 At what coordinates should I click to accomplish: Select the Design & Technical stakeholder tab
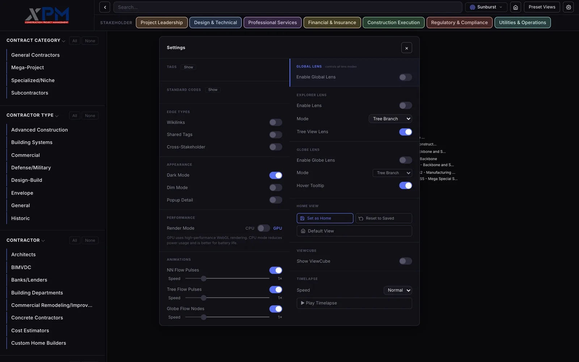pos(215,22)
